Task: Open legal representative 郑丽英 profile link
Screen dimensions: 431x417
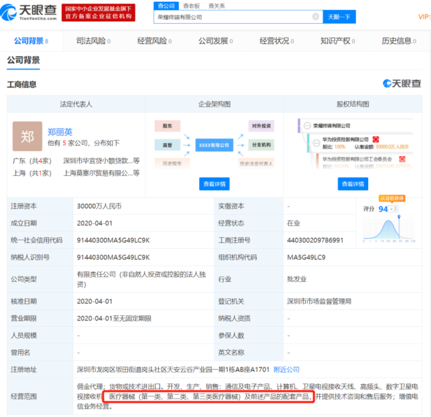Action: point(60,132)
